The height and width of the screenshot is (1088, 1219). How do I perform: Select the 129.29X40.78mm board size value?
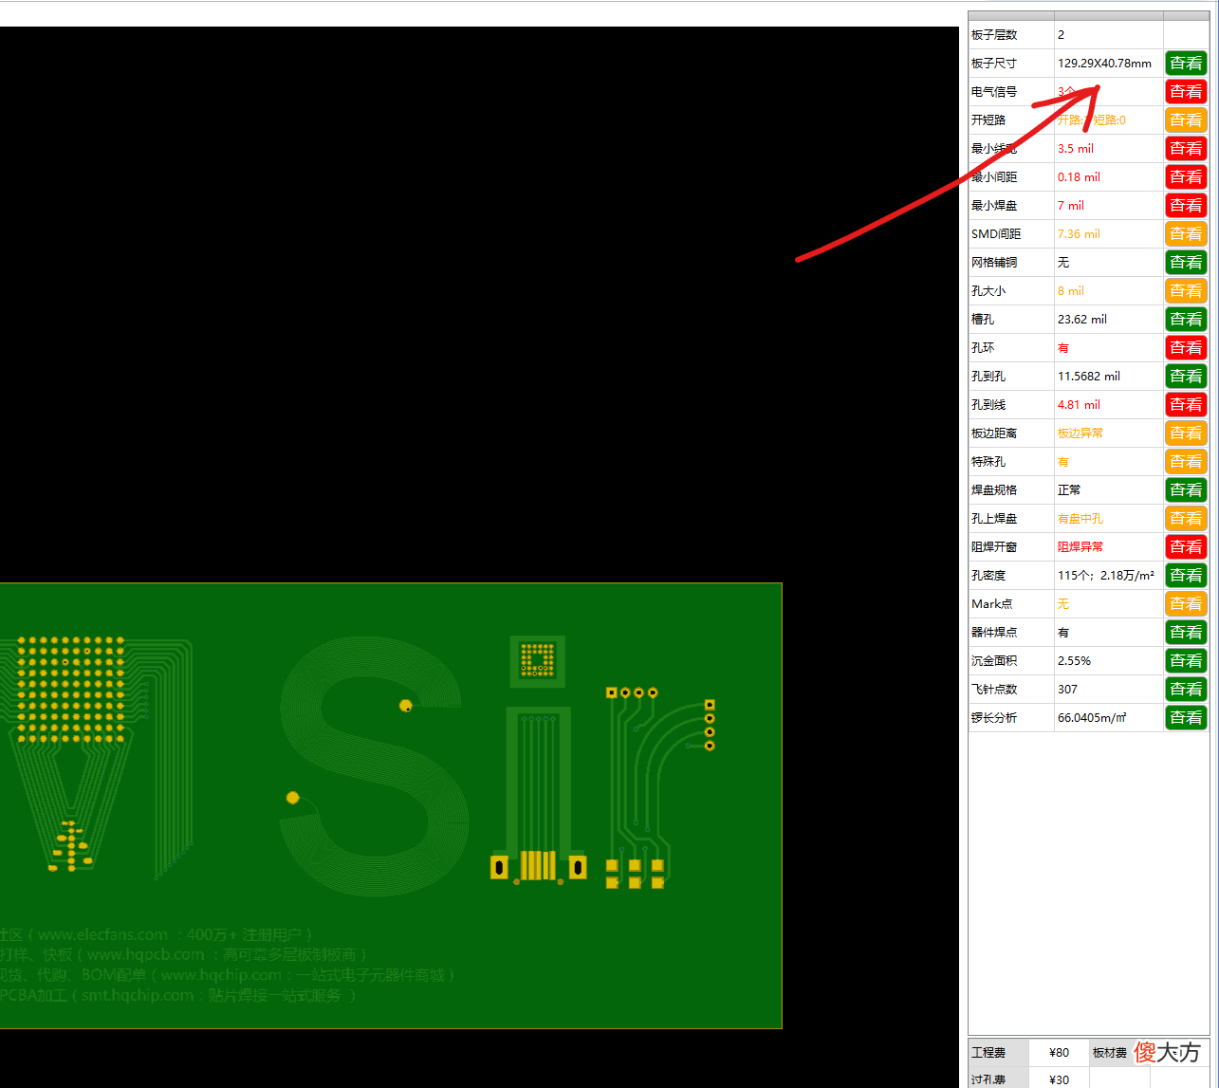(x=1104, y=64)
